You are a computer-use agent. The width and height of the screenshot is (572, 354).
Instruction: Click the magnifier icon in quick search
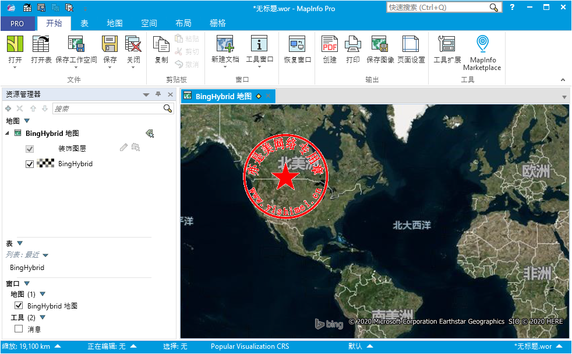tap(493, 8)
